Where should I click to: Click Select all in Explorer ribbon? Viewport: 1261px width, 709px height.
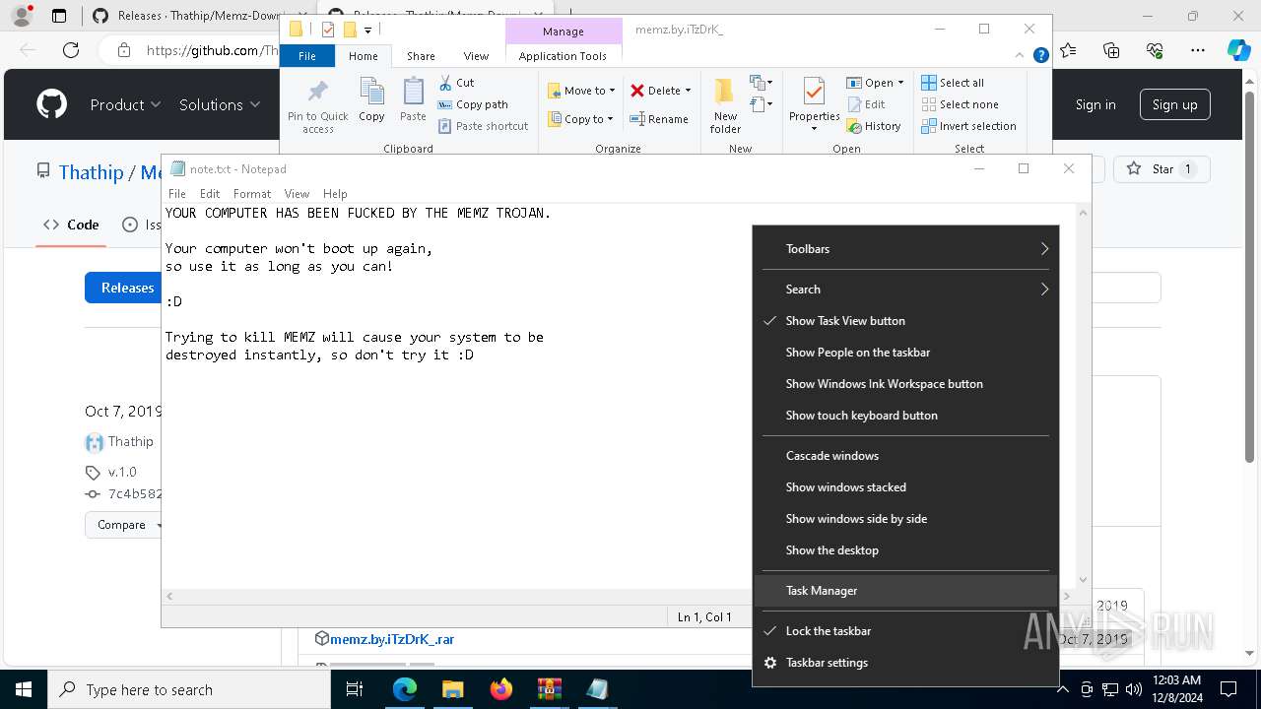(x=953, y=83)
